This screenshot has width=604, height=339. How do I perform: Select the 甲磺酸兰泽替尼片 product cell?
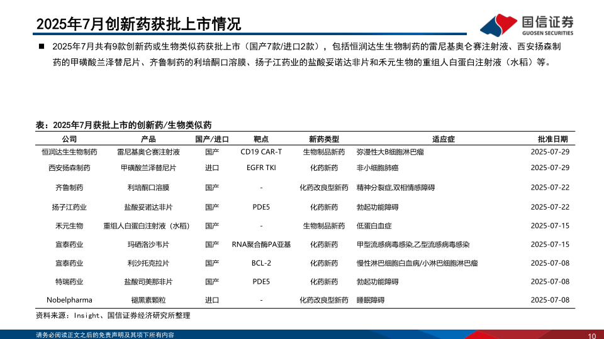148,168
